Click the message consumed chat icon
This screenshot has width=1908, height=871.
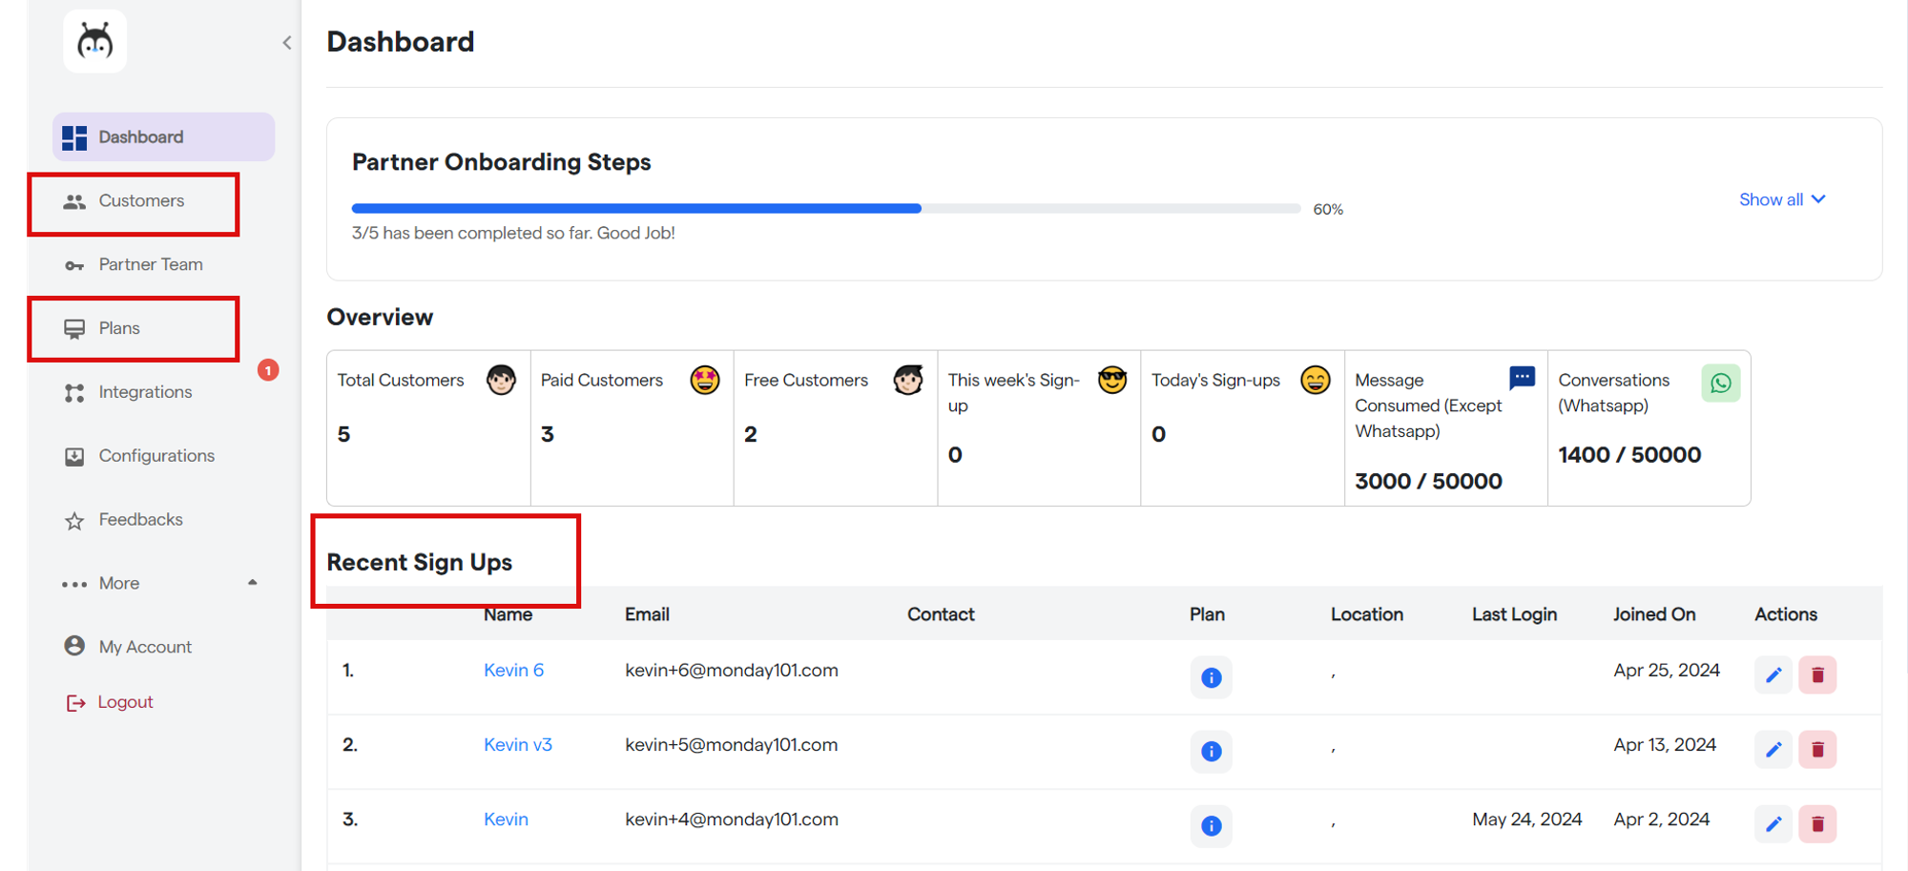click(x=1522, y=378)
